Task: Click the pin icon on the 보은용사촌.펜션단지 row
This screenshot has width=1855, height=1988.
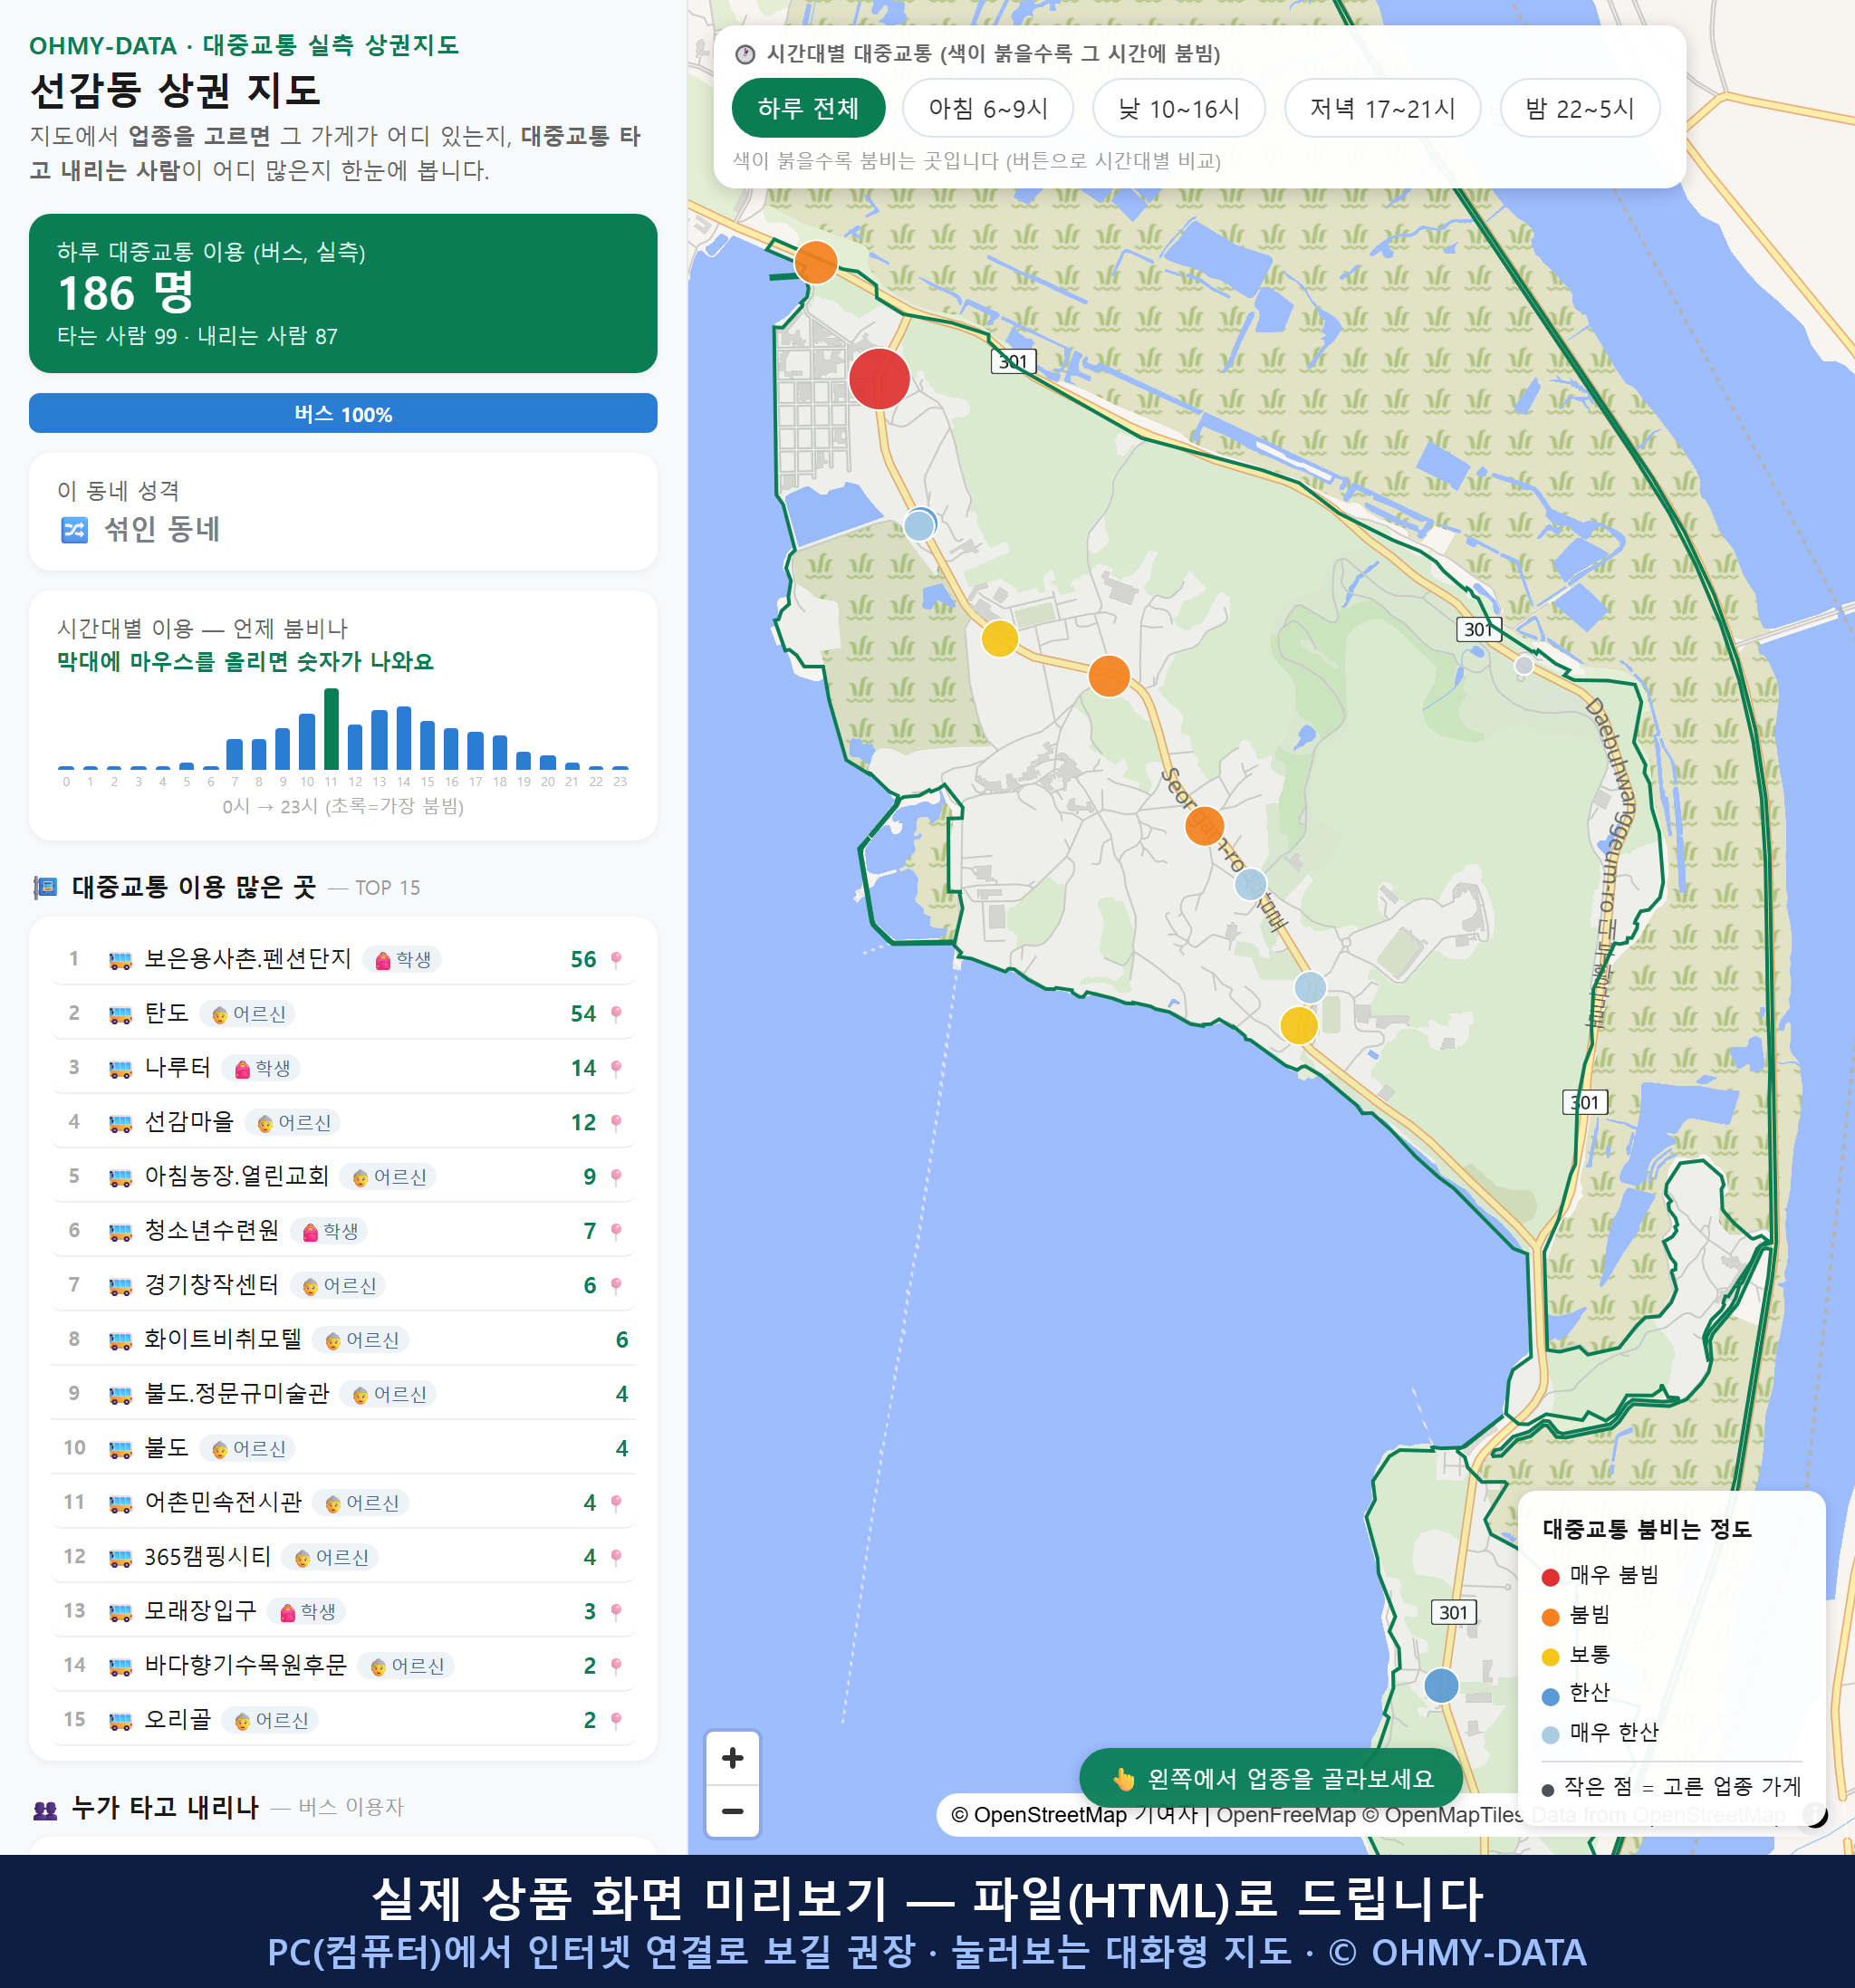Action: point(616,960)
